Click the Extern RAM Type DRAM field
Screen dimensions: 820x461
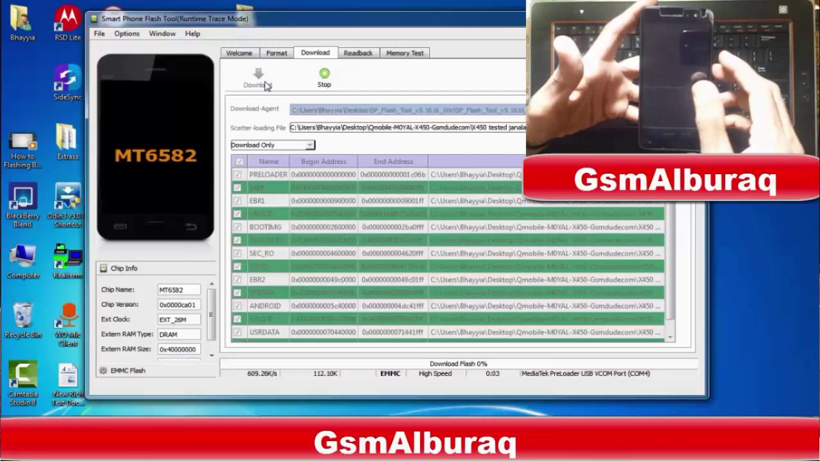pos(179,334)
